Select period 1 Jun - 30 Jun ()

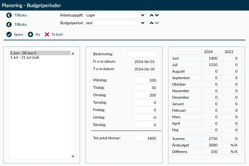[x=40, y=53]
